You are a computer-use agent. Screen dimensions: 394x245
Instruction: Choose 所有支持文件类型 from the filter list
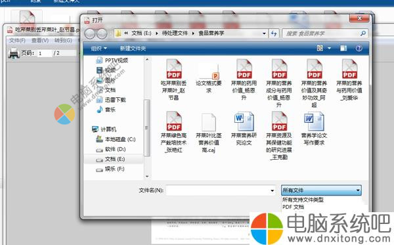click(303, 200)
